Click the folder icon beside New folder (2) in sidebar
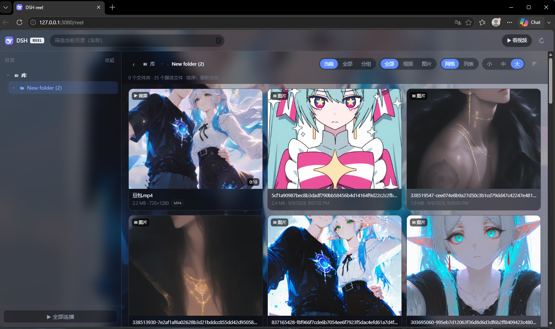This screenshot has height=329, width=555. (x=22, y=88)
